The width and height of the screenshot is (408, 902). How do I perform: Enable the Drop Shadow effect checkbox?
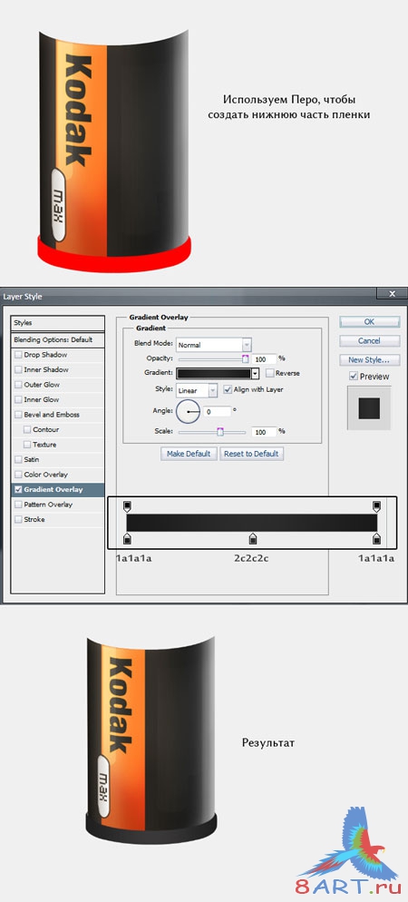[x=18, y=355]
